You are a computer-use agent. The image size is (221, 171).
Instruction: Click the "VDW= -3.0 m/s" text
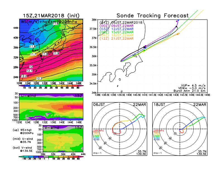192,88
